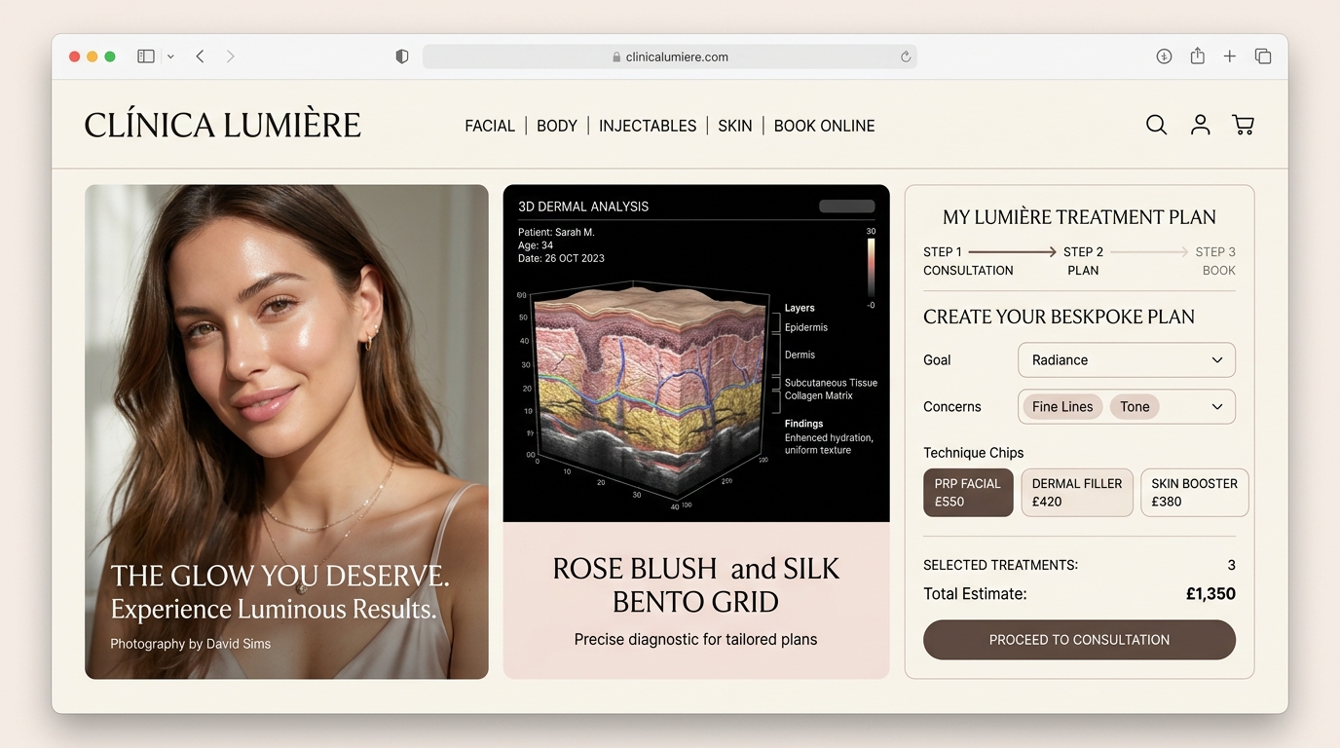The height and width of the screenshot is (748, 1340).
Task: Expand the sidebar options chevron
Action: 170,56
